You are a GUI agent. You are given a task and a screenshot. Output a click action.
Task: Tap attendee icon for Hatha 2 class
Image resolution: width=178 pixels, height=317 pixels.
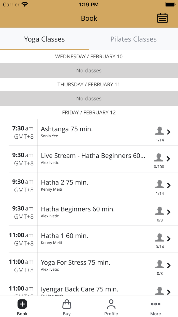click(159, 184)
